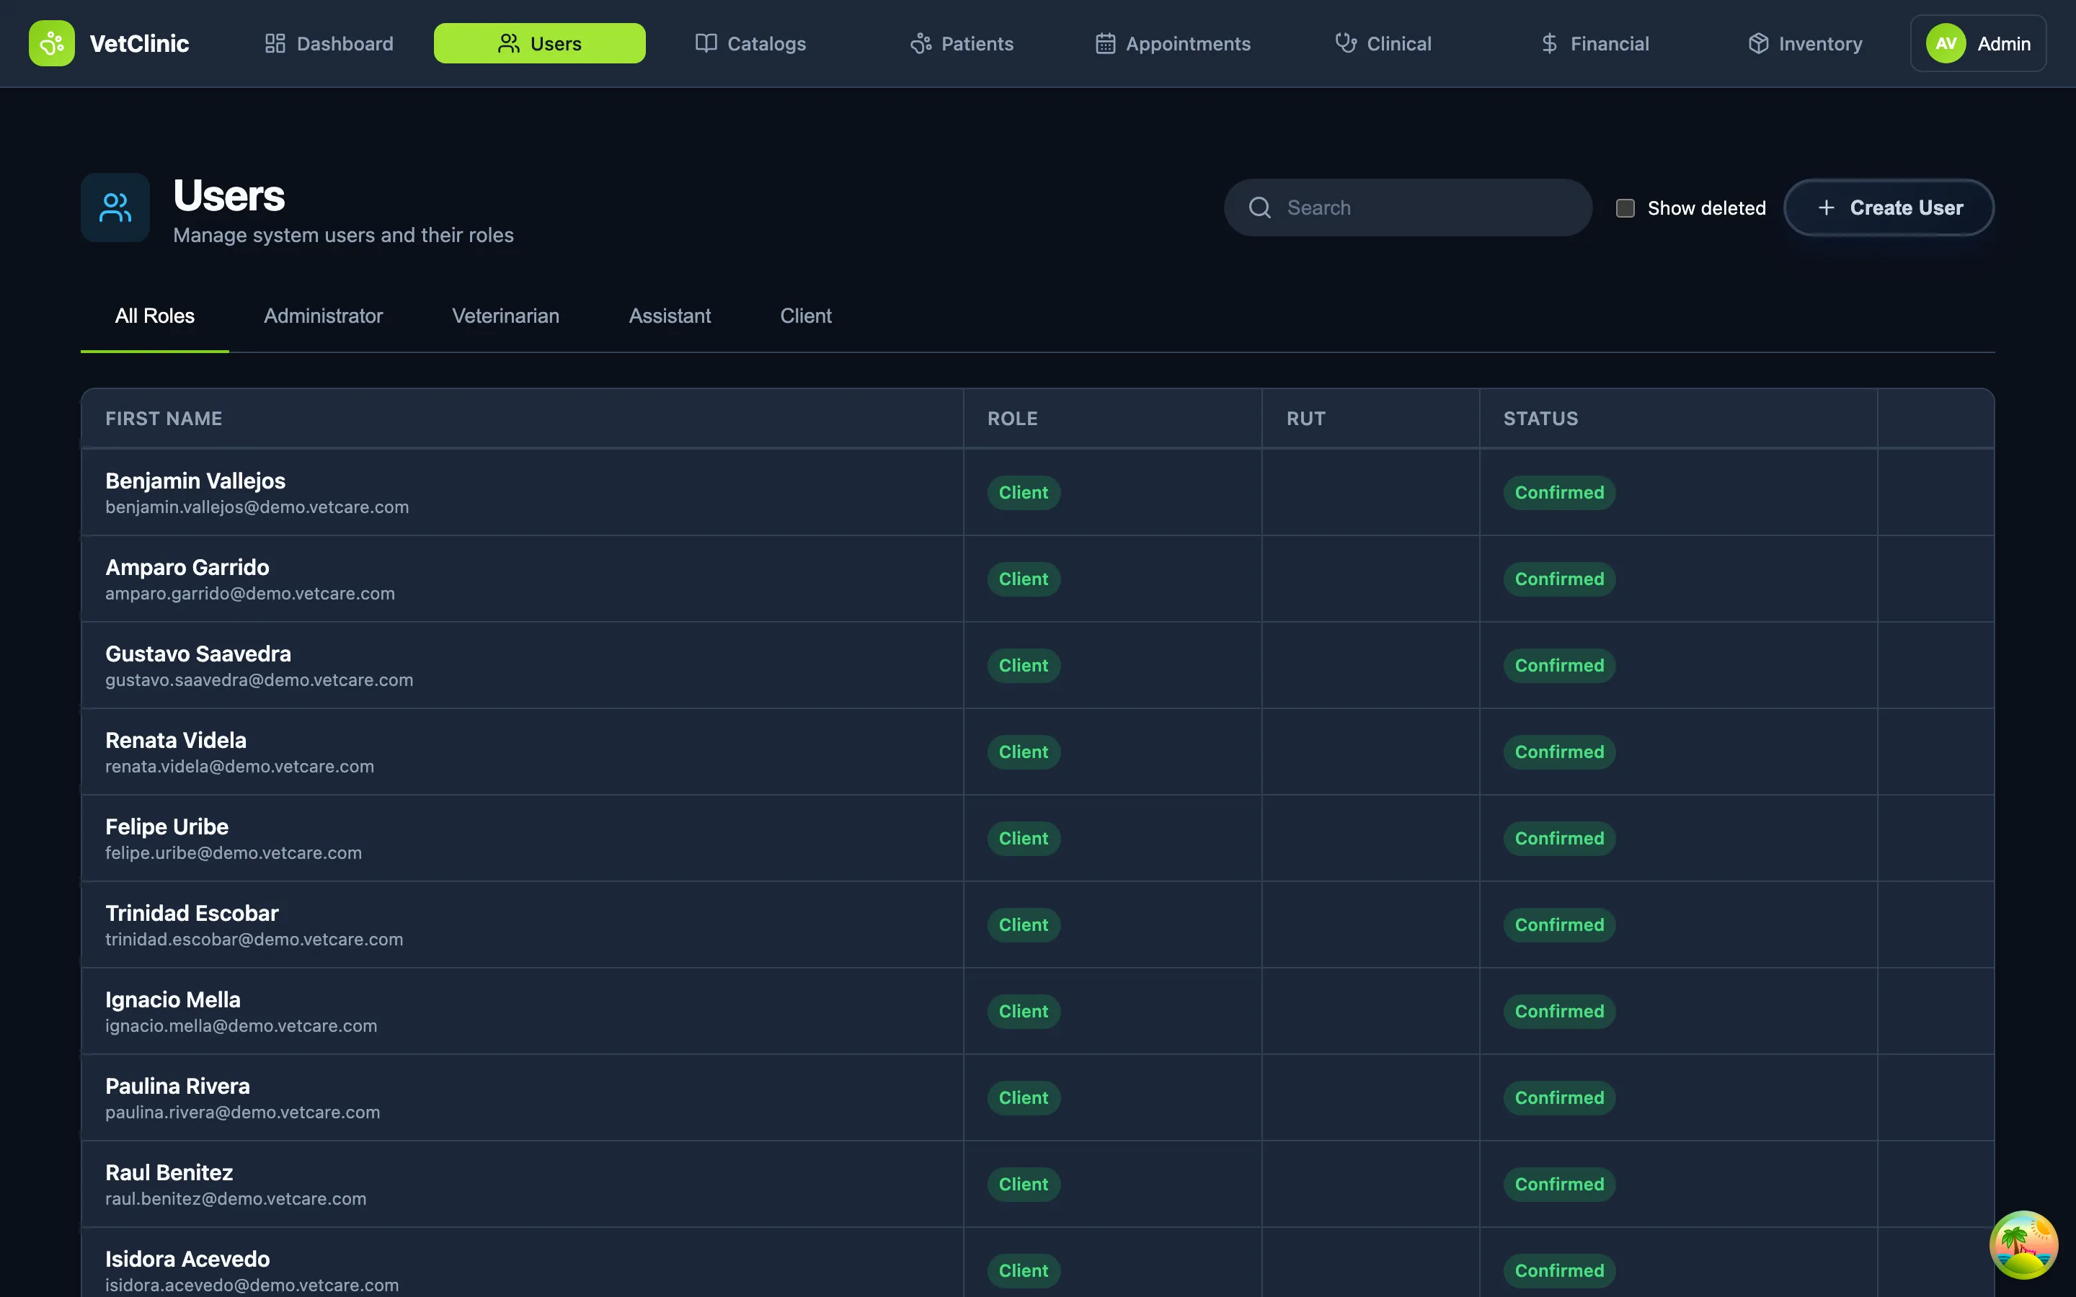
Task: Click the Inventory box icon
Action: pos(1757,43)
